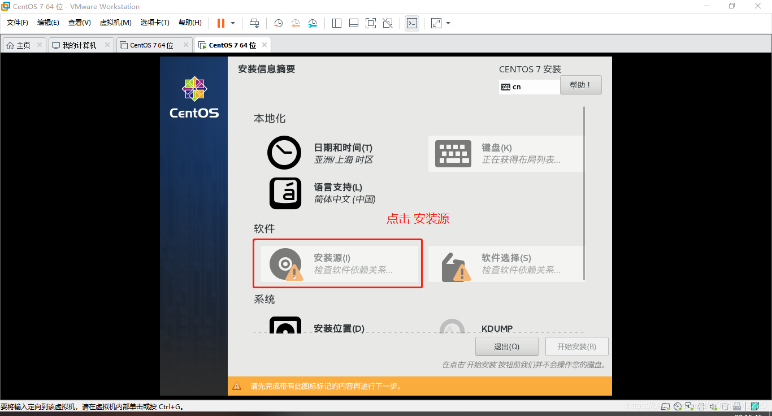772x416 pixels.
Task: Click the send Ctrl+Alt+Del toolbar icon
Action: click(x=254, y=23)
